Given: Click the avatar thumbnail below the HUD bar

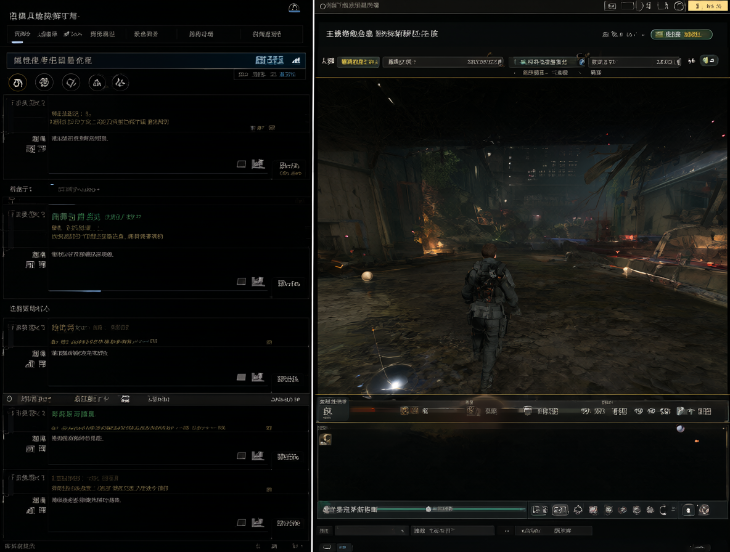Looking at the screenshot, I should click(x=326, y=439).
